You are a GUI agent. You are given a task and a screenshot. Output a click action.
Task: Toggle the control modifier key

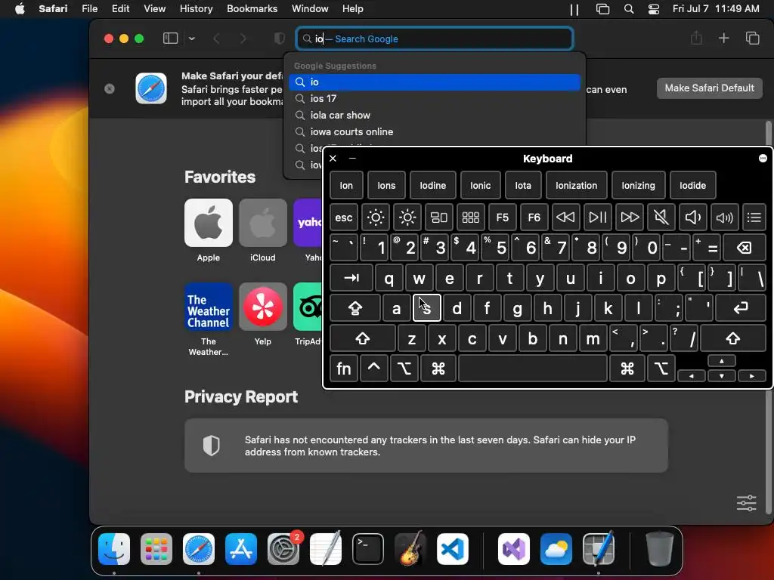[373, 369]
